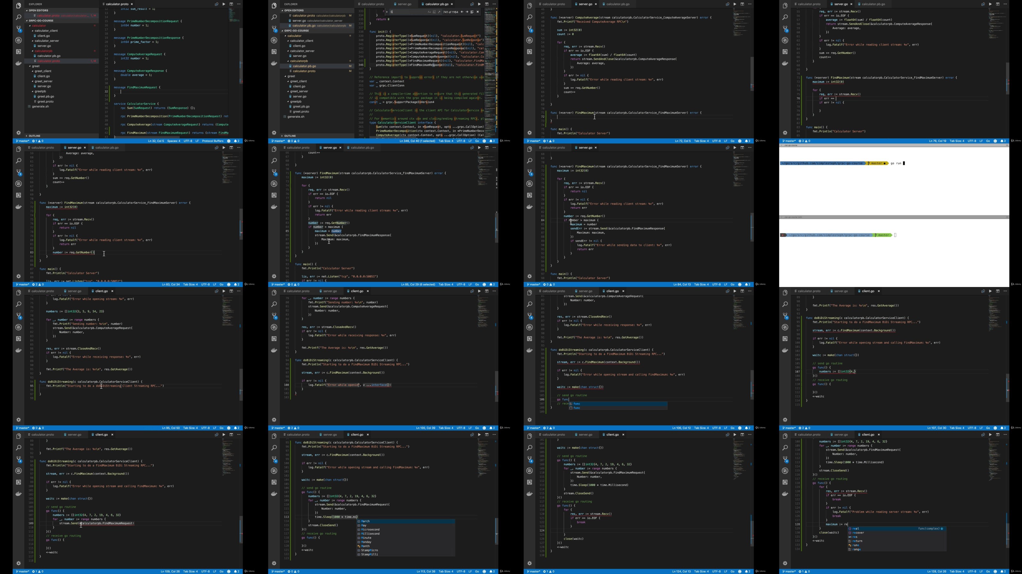The height and width of the screenshot is (574, 1022).
Task: Open Source Control showing badge number 1
Action: click(19, 29)
